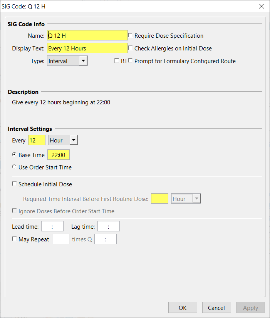The height and width of the screenshot is (318, 270).
Task: Select the Base Time radio button
Action: [x=14, y=155]
